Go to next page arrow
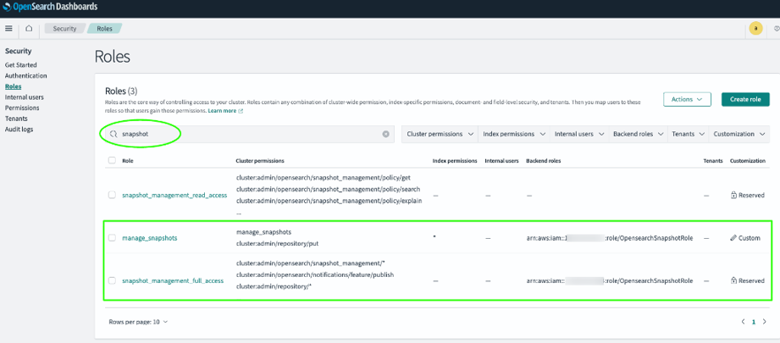This screenshot has height=343, width=780. tap(765, 322)
